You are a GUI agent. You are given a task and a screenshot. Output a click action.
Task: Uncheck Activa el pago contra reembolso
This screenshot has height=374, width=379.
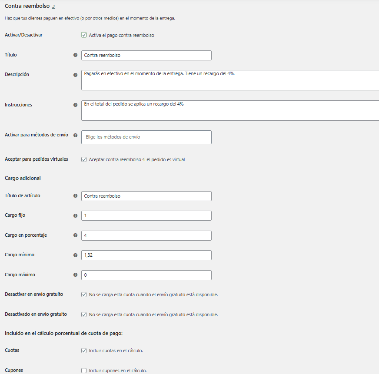(x=84, y=35)
